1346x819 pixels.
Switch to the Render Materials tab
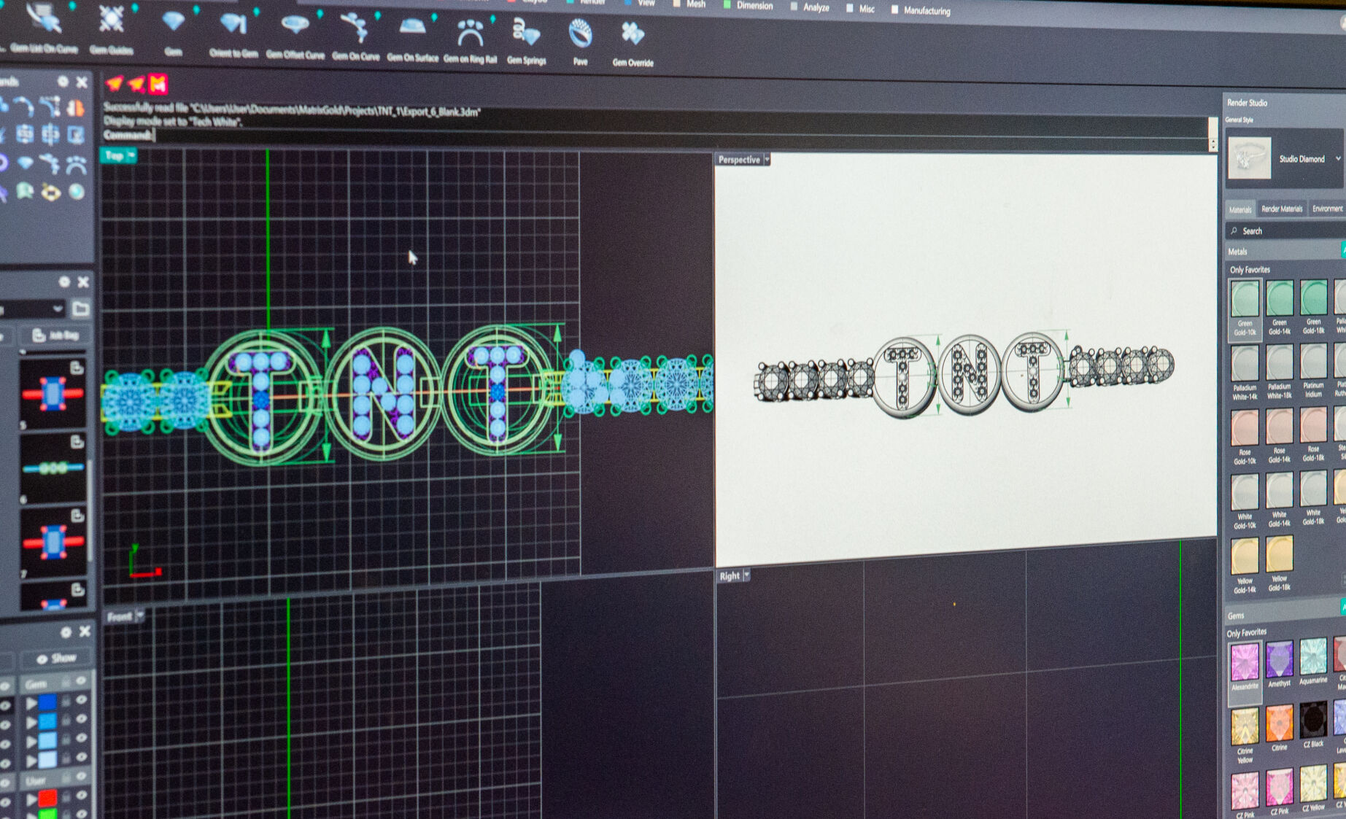coord(1282,209)
